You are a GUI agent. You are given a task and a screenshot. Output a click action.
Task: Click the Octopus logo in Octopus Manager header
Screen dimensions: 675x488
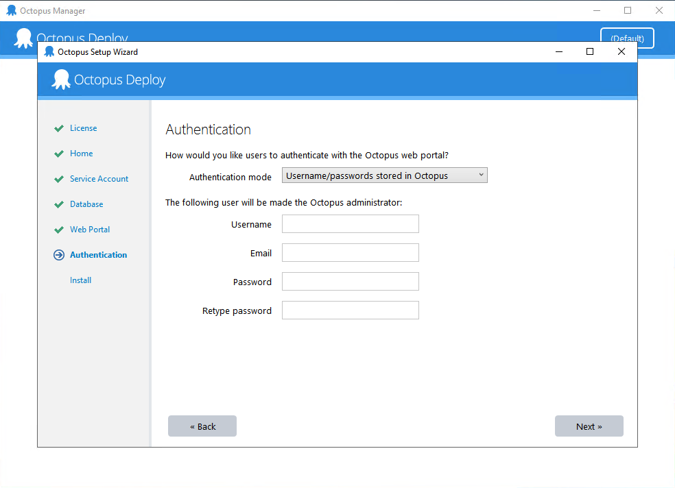[x=23, y=38]
